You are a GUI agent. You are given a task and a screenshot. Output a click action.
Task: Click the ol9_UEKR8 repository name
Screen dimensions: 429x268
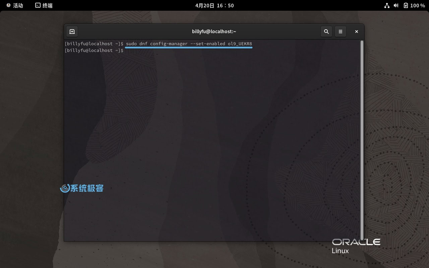tap(240, 44)
